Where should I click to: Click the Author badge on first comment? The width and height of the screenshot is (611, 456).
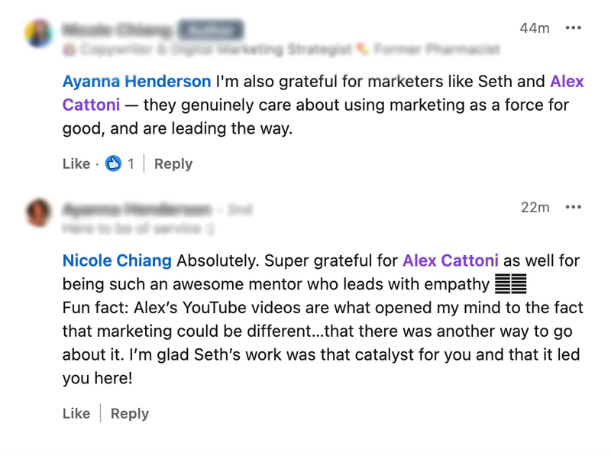[210, 30]
